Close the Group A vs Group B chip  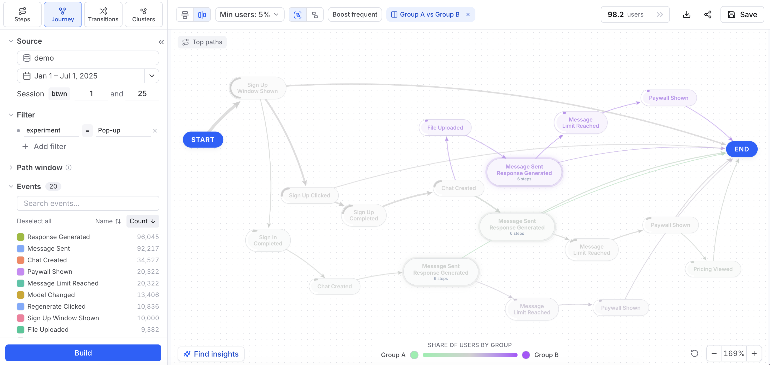click(468, 15)
